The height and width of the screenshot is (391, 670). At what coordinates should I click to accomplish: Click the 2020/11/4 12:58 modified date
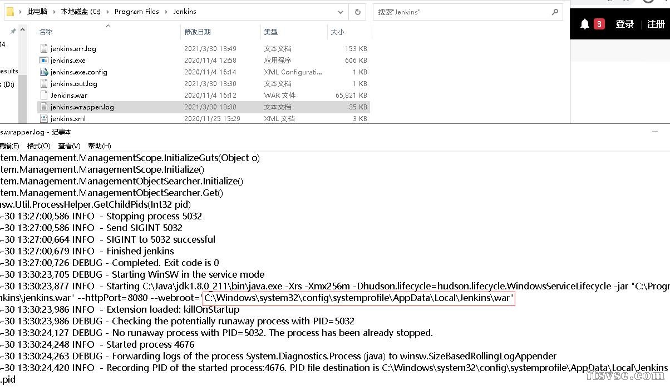click(x=210, y=60)
